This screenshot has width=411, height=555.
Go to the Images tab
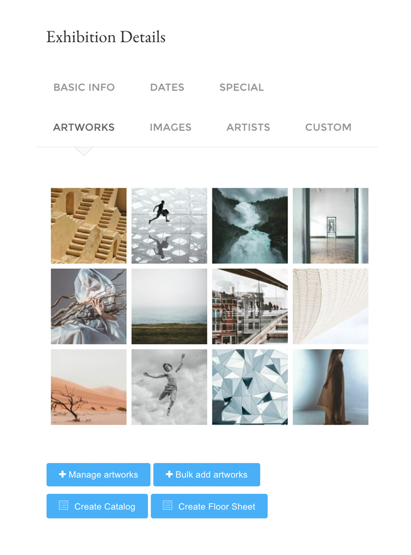171,127
